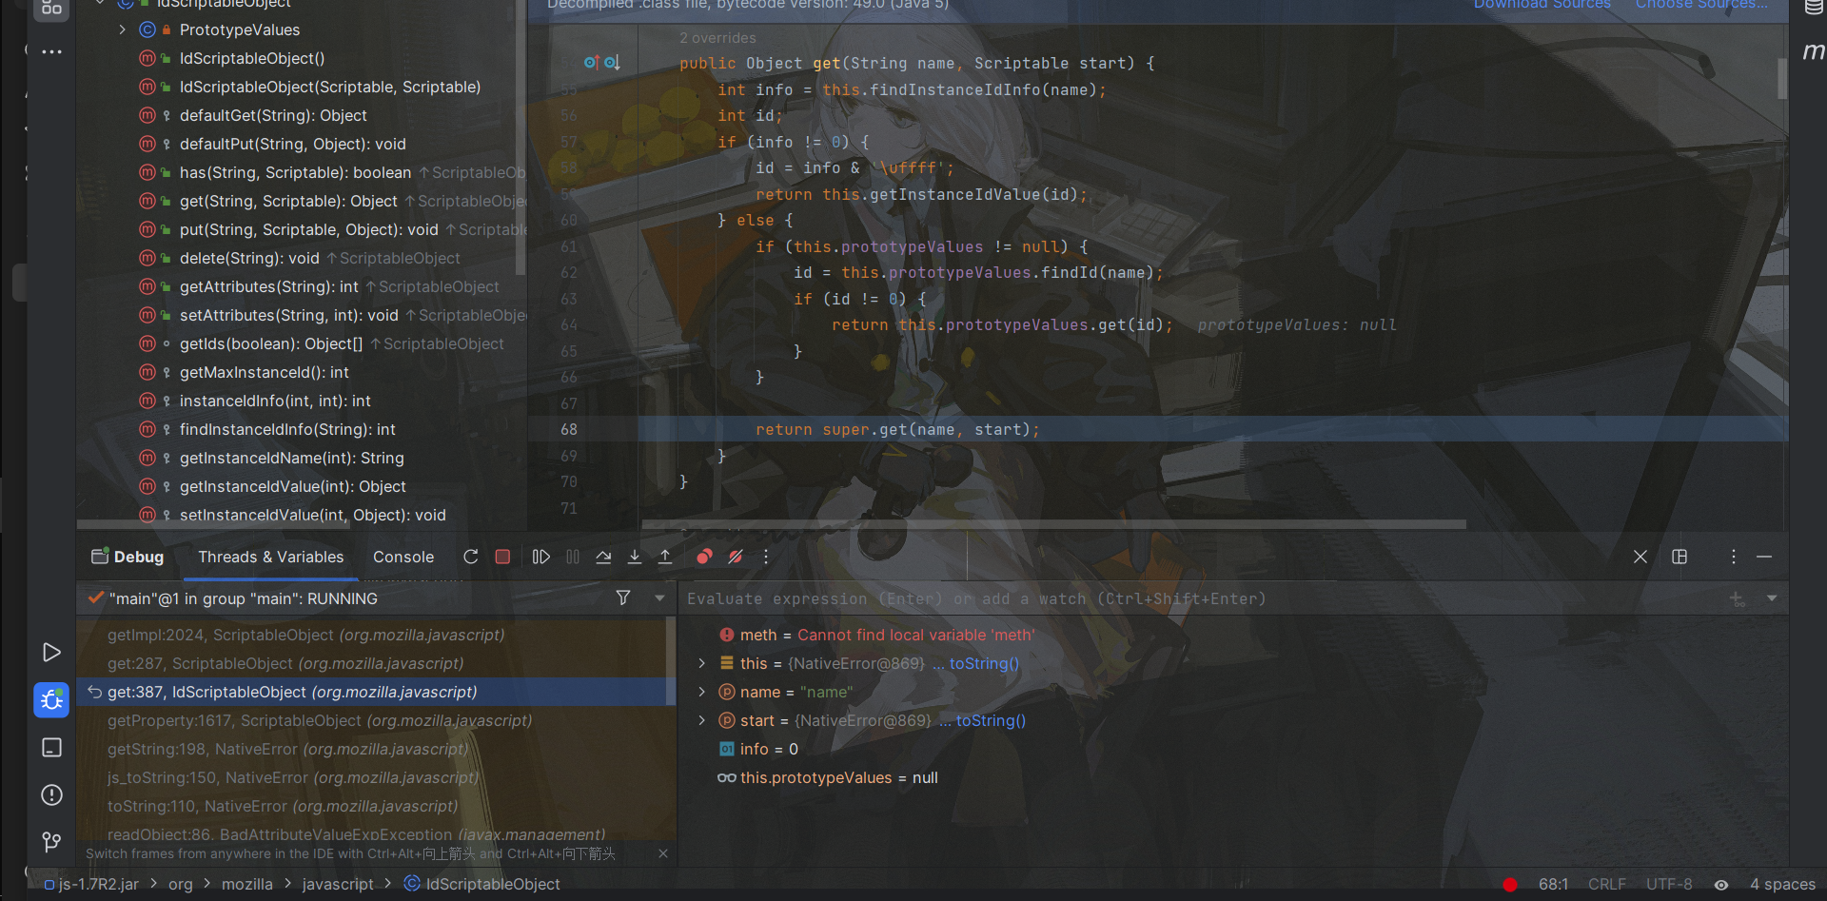
Task: Open the Terminal tool window icon
Action: pyautogui.click(x=52, y=748)
